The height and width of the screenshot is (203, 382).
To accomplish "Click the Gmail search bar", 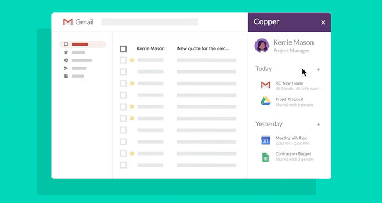I will coord(150,22).
